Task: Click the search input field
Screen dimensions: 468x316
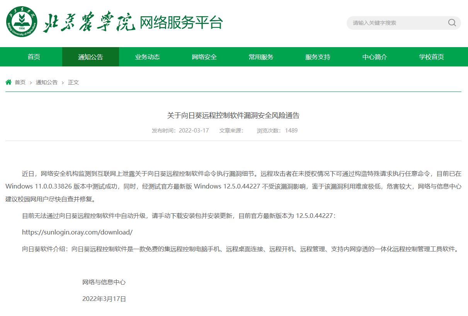Action: pos(394,23)
